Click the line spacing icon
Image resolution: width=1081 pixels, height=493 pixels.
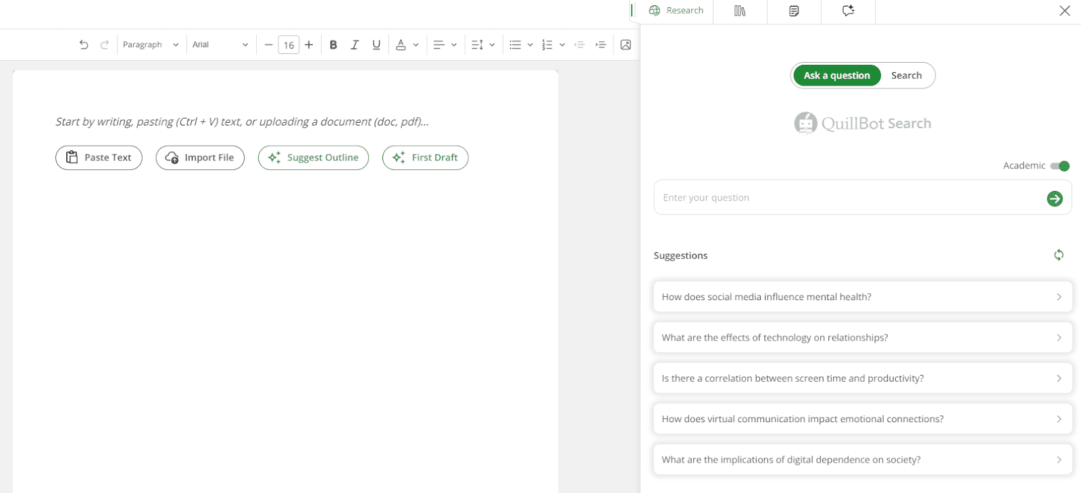(477, 45)
